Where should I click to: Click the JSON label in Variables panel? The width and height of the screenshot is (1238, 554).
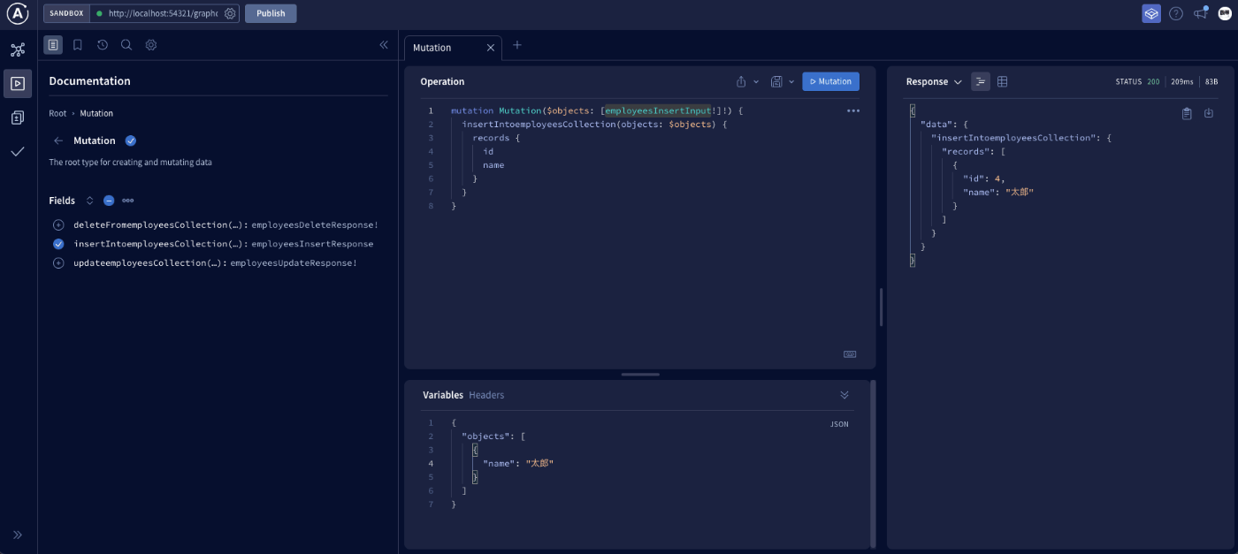click(839, 424)
